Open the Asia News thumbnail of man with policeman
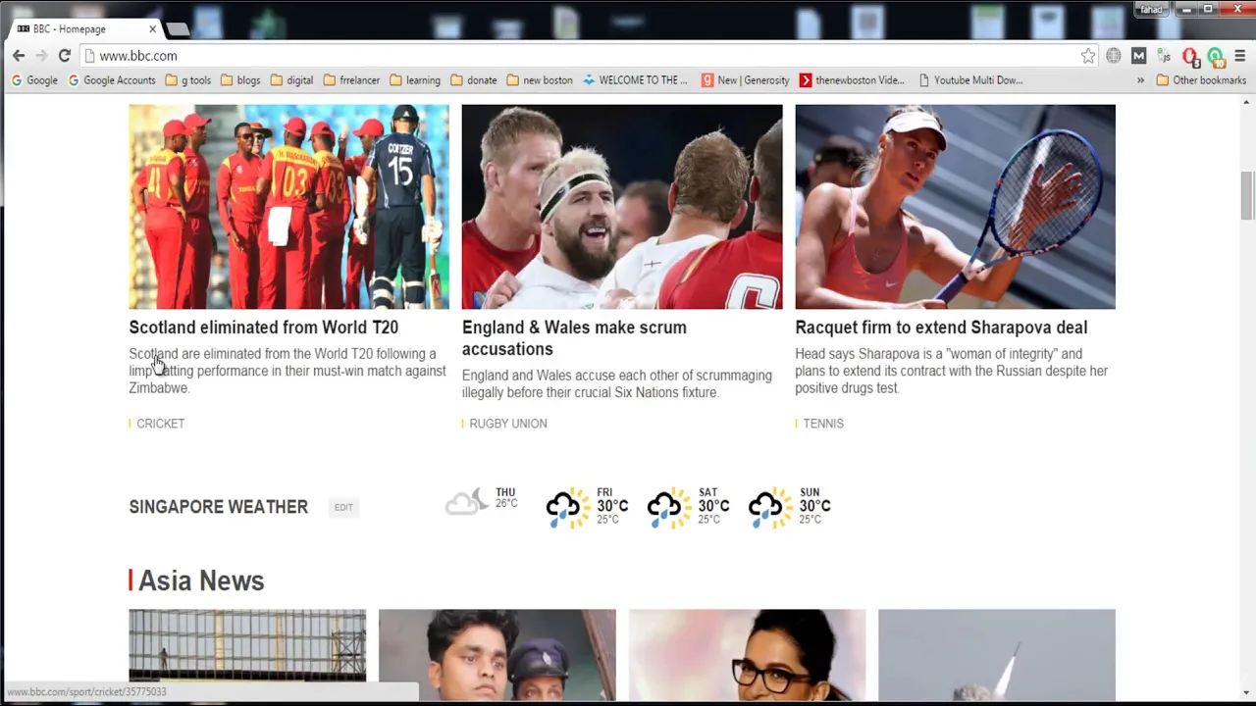The width and height of the screenshot is (1256, 706). [497, 655]
